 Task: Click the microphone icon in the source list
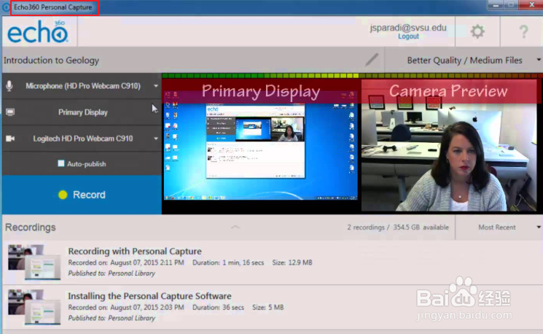[x=9, y=85]
